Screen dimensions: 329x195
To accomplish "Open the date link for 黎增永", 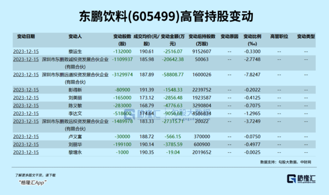I will coord(26,153).
